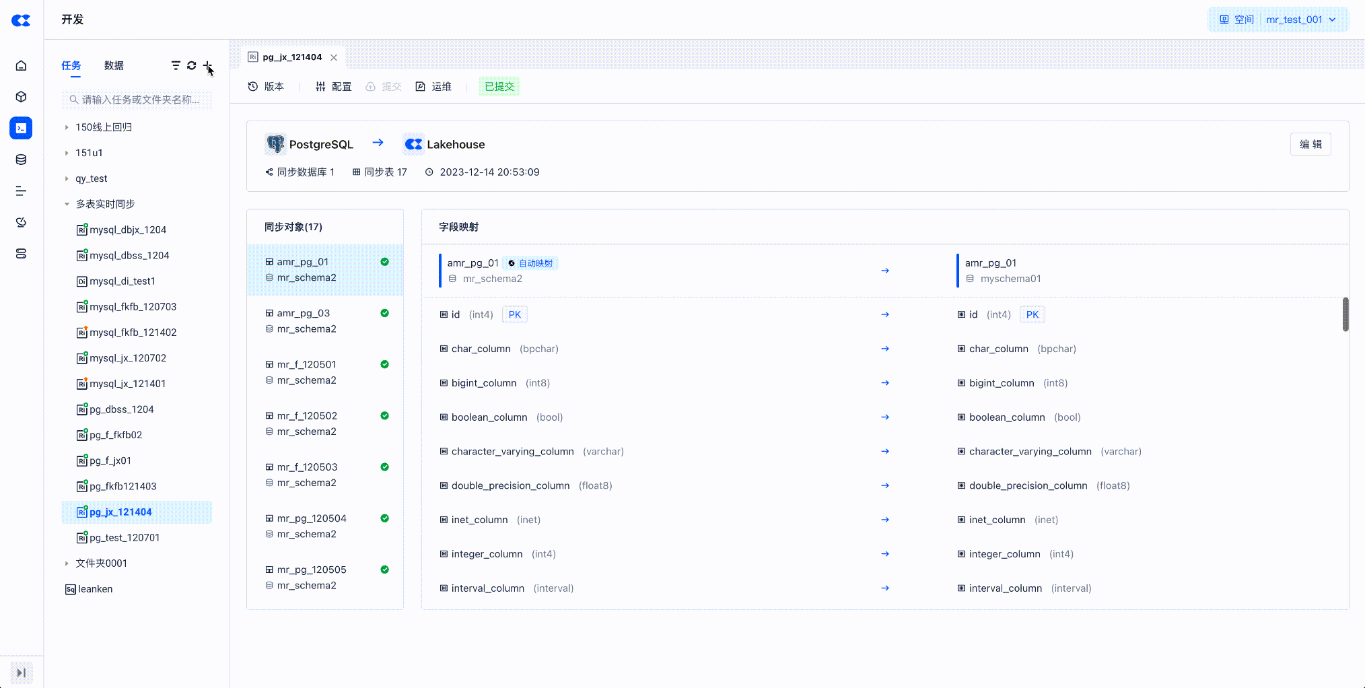
Task: Switch to the 任务 tab
Action: (71, 65)
